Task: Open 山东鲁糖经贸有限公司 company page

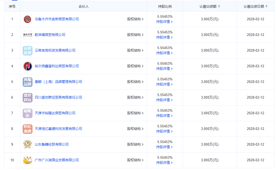Action: 52,144
